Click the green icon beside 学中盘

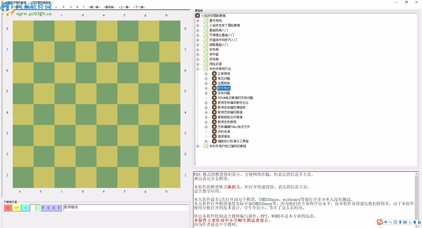pyautogui.click(x=206, y=54)
